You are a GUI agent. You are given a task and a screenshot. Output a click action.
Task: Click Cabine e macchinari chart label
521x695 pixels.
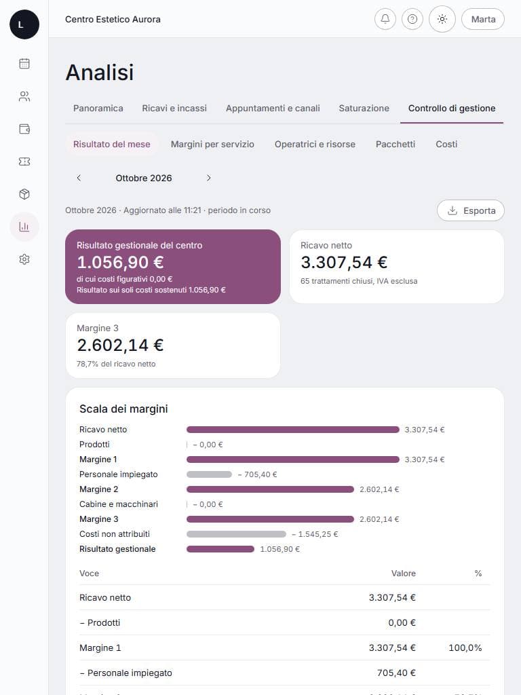point(119,504)
